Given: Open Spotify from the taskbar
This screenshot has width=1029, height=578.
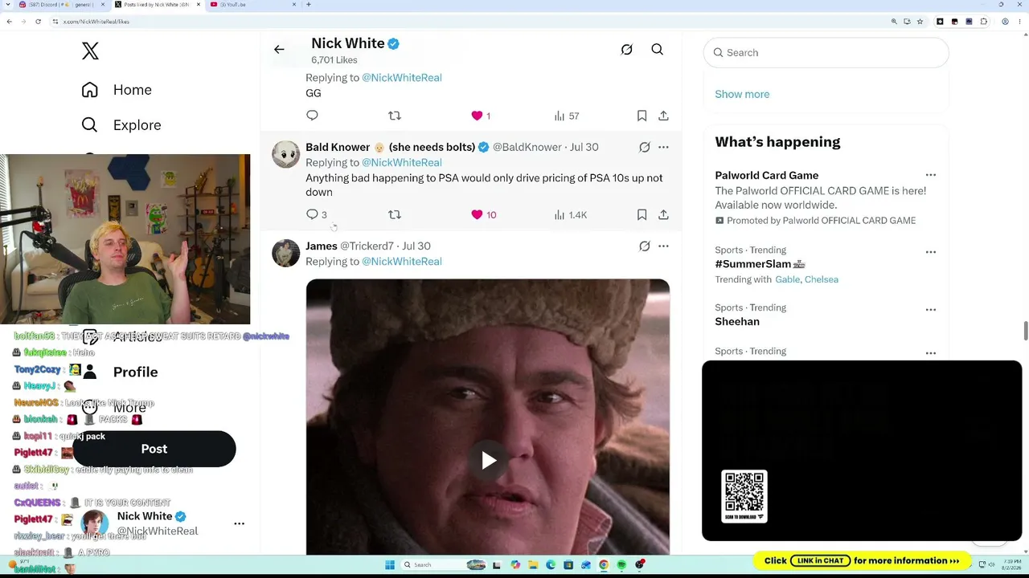Looking at the screenshot, I should click(x=621, y=565).
